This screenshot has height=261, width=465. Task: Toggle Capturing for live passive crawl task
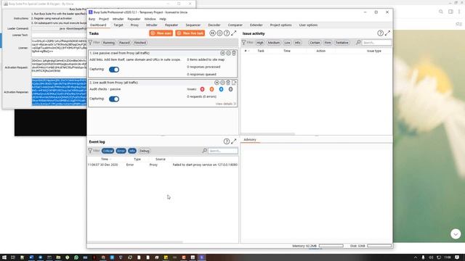tap(114, 70)
